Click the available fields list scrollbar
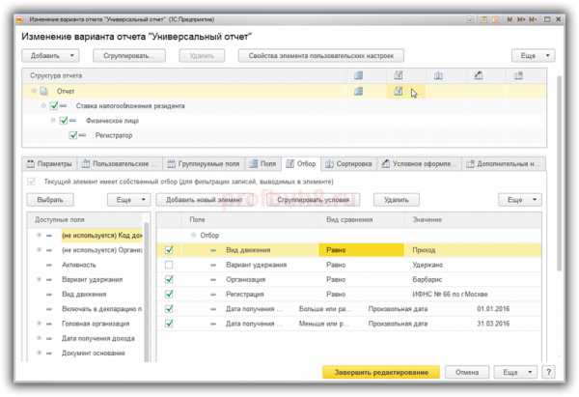Image resolution: width=579 pixels, height=397 pixels. pyautogui.click(x=147, y=292)
